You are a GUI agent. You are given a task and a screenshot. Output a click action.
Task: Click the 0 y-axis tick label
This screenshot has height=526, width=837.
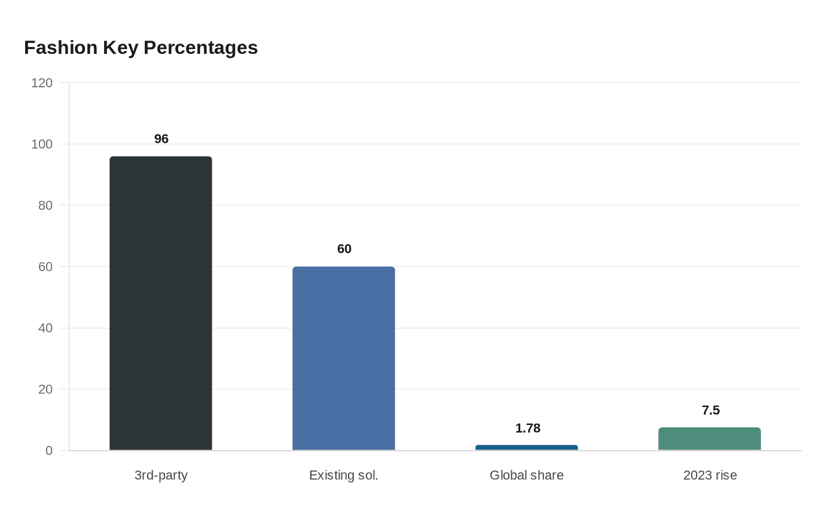(49, 451)
